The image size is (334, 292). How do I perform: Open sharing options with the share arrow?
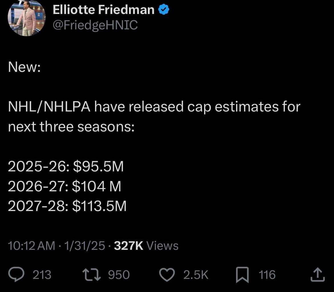point(318,275)
